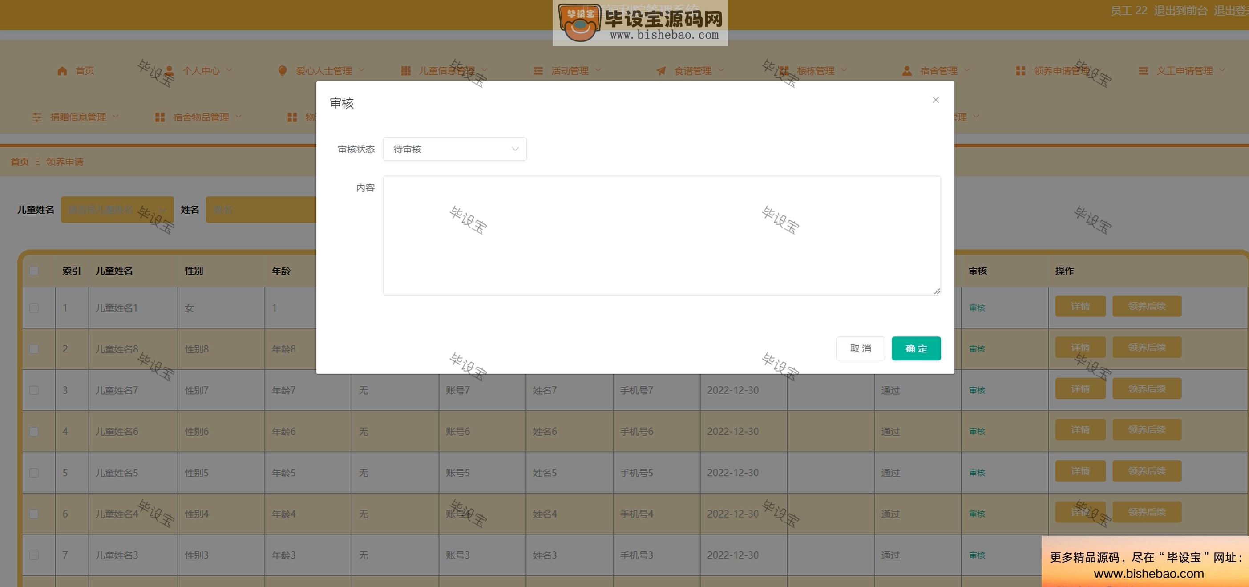Confirm the review with 确定 button
The height and width of the screenshot is (587, 1249).
pyautogui.click(x=916, y=349)
